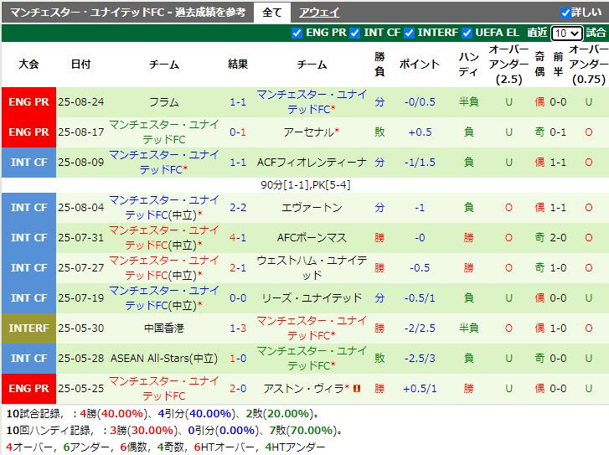
Task: Click INTERF badge in the 25-05-30 row
Action: (x=28, y=328)
